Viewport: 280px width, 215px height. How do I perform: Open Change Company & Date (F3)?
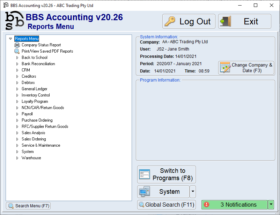(x=246, y=68)
